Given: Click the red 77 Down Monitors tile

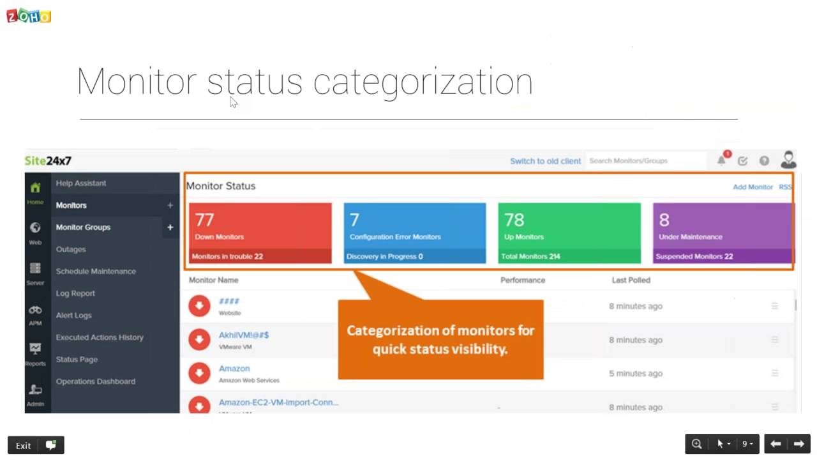Looking at the screenshot, I should pos(260,233).
